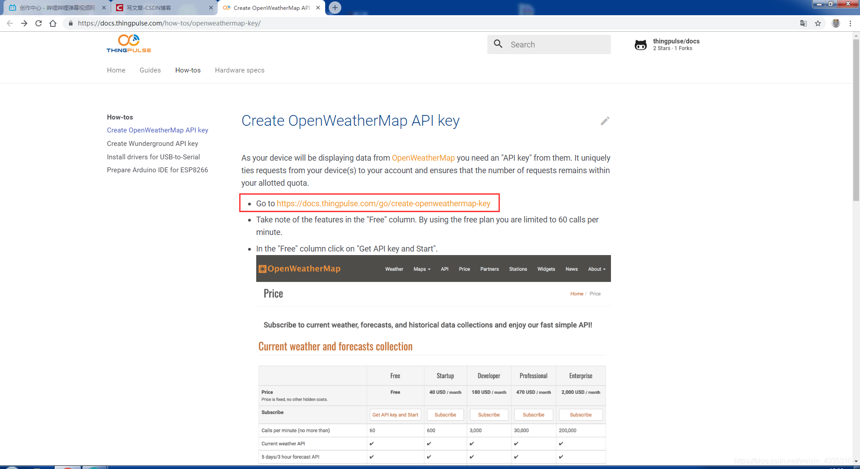Open the Home navigation tab
This screenshot has height=469, width=860.
click(x=116, y=70)
